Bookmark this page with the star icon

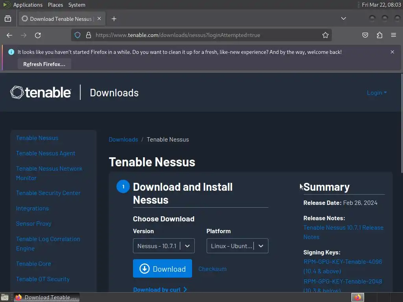(325, 35)
